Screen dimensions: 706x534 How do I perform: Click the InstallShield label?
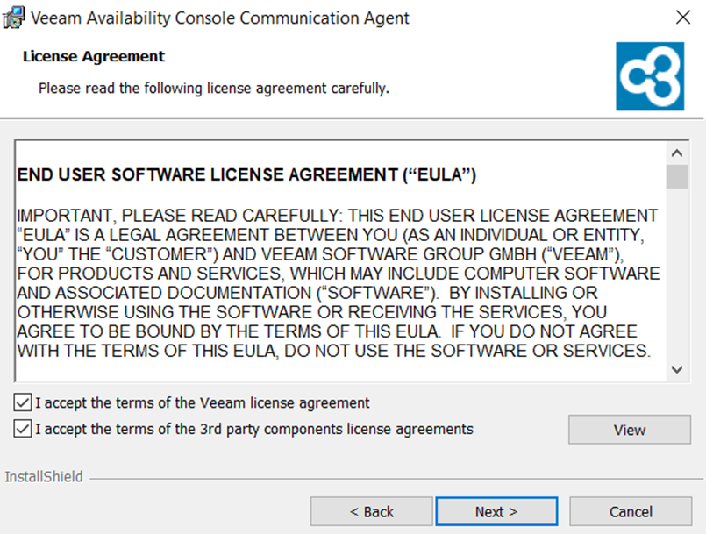pos(44,477)
